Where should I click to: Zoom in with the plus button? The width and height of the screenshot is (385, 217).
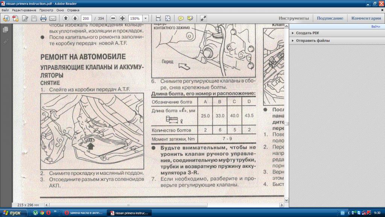[122, 18]
